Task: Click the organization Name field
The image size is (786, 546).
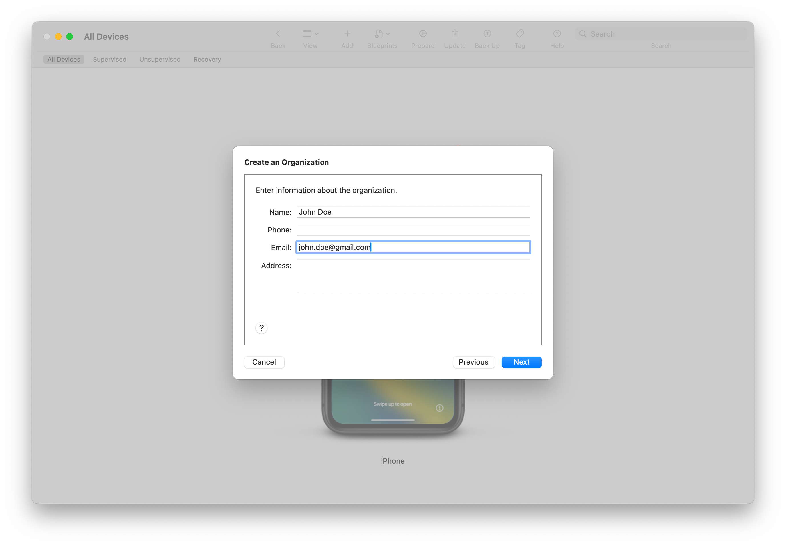Action: tap(413, 212)
